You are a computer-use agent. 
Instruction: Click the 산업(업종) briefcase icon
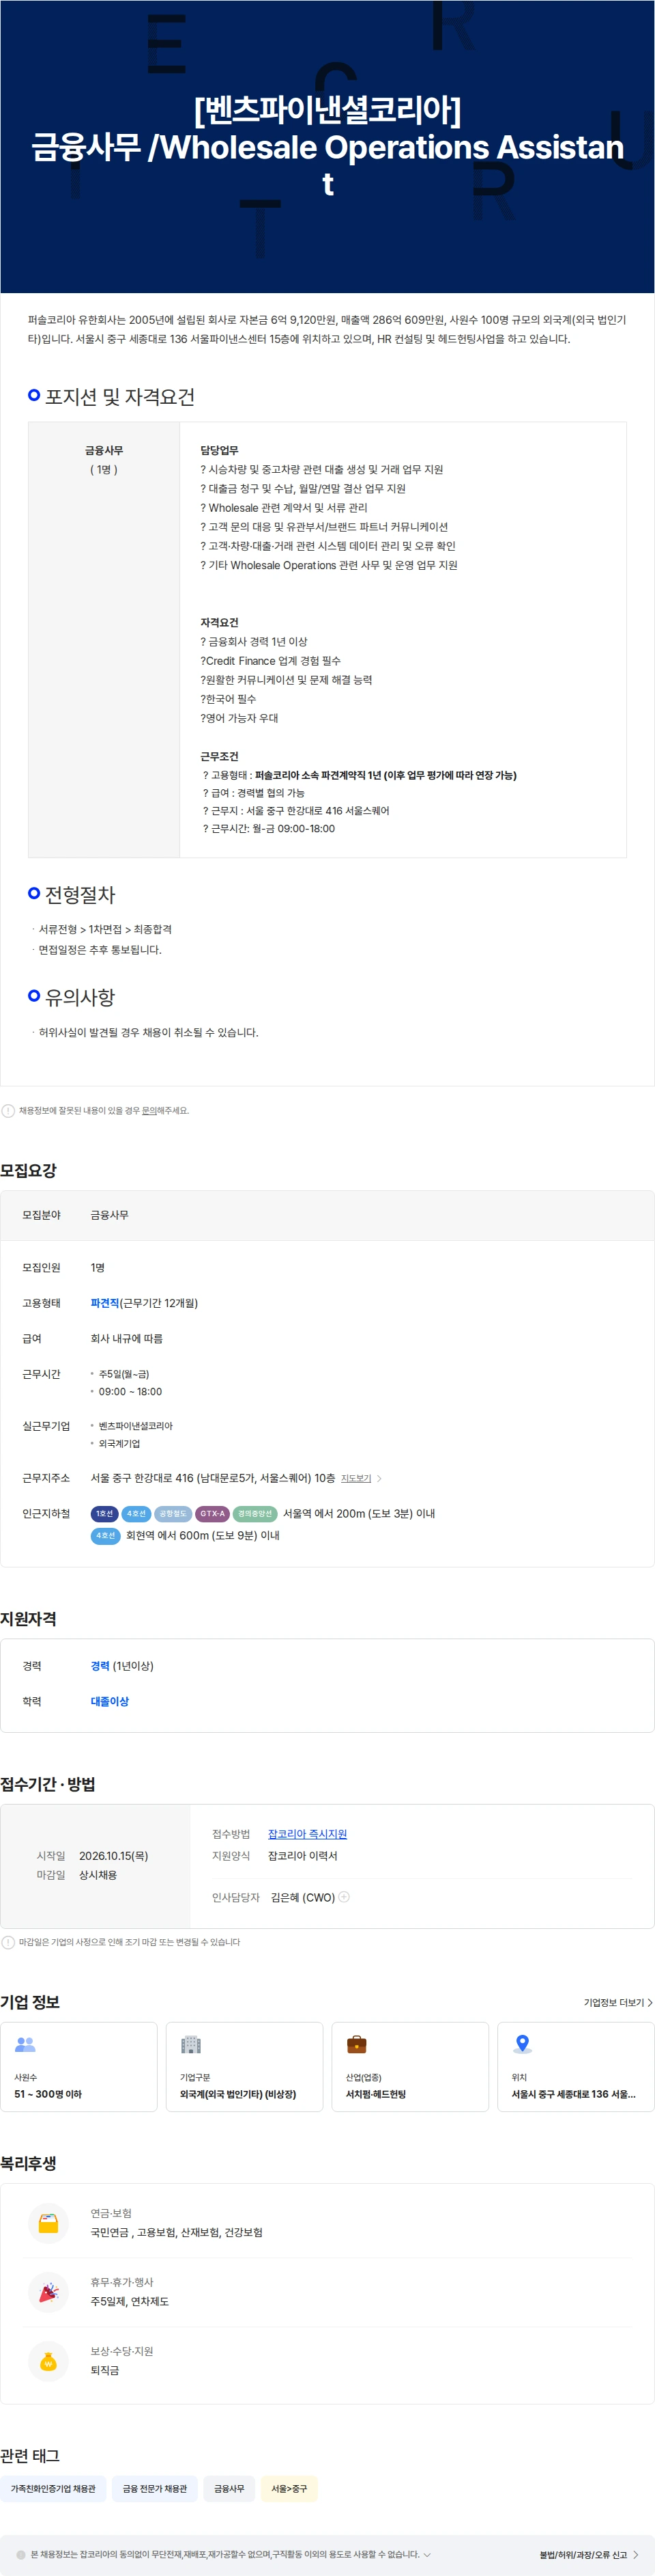pyautogui.click(x=356, y=2044)
